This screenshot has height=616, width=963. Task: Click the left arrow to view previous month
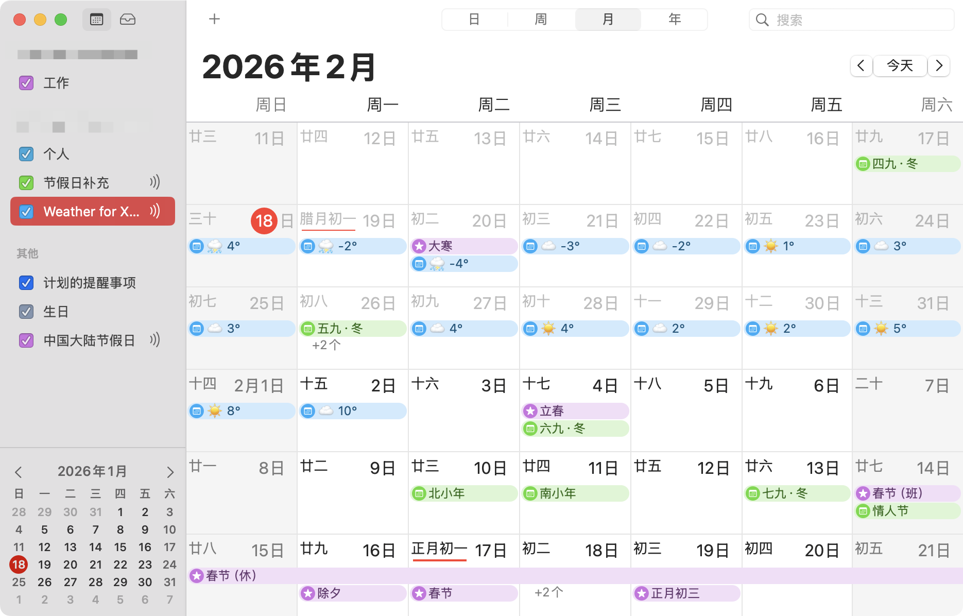coord(861,66)
